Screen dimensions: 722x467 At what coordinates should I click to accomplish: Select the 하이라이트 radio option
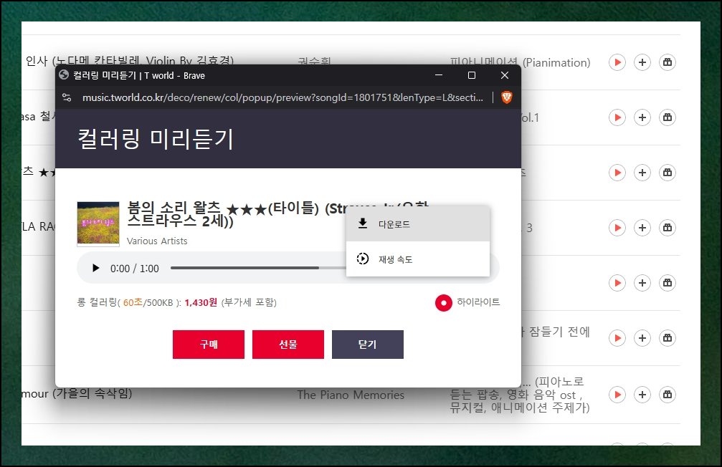point(443,303)
